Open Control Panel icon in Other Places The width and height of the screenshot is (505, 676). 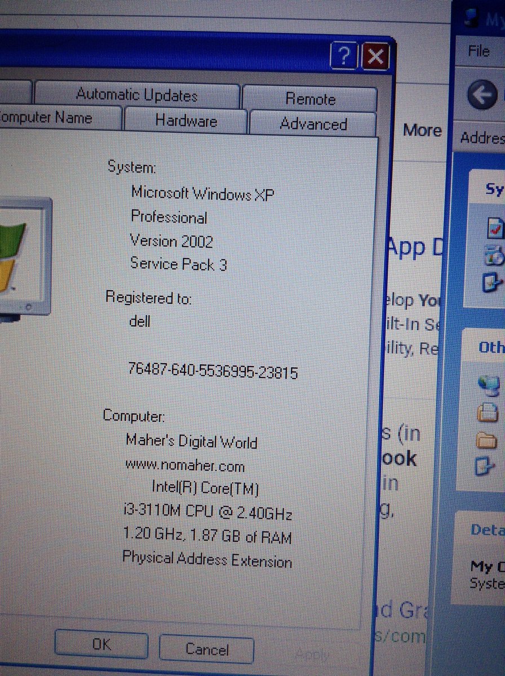[x=485, y=466]
